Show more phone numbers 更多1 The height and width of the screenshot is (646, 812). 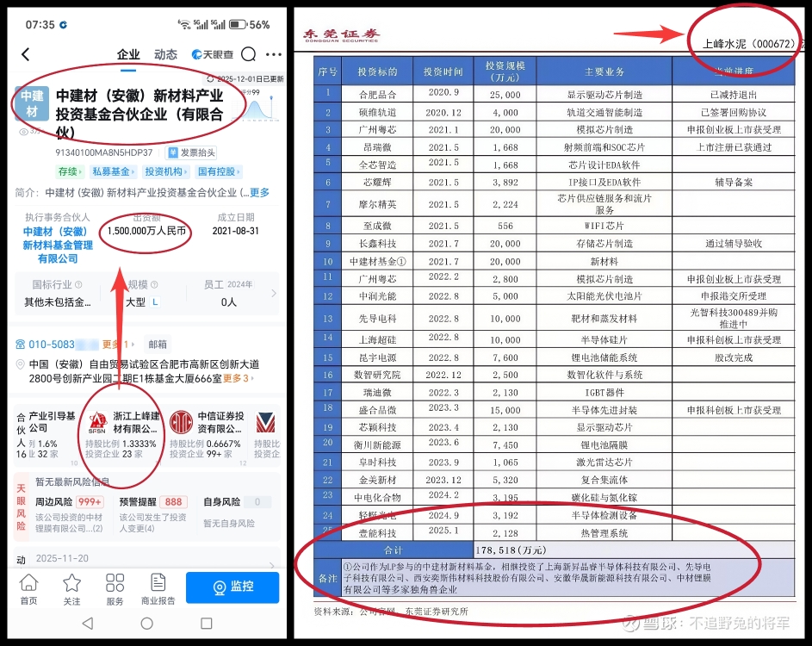tap(118, 345)
